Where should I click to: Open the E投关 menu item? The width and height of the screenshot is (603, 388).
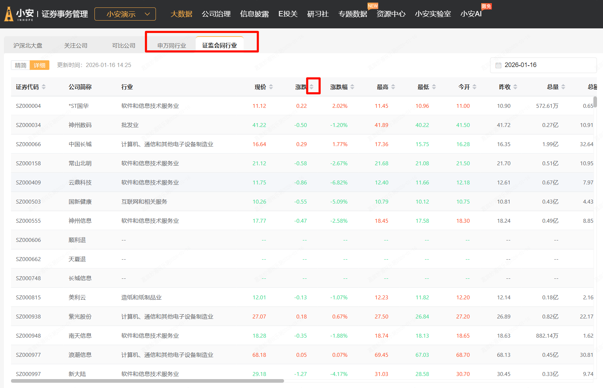(288, 14)
